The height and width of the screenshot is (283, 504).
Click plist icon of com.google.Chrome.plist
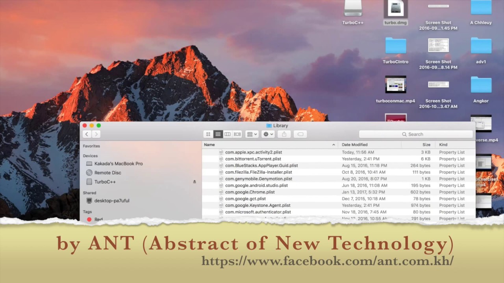tap(221, 192)
